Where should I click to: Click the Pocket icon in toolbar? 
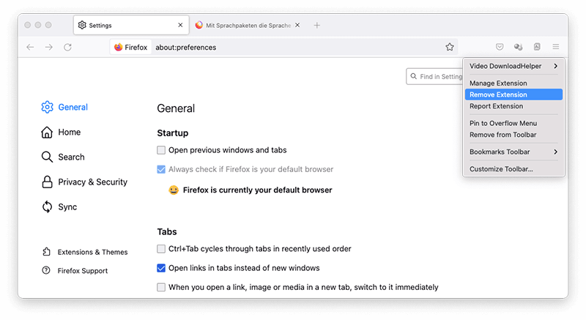click(x=500, y=47)
